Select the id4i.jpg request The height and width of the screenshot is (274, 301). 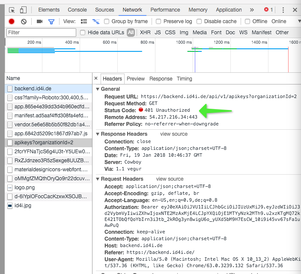[x=48, y=205]
